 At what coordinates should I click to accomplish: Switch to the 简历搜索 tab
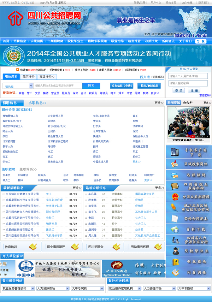click(29, 77)
